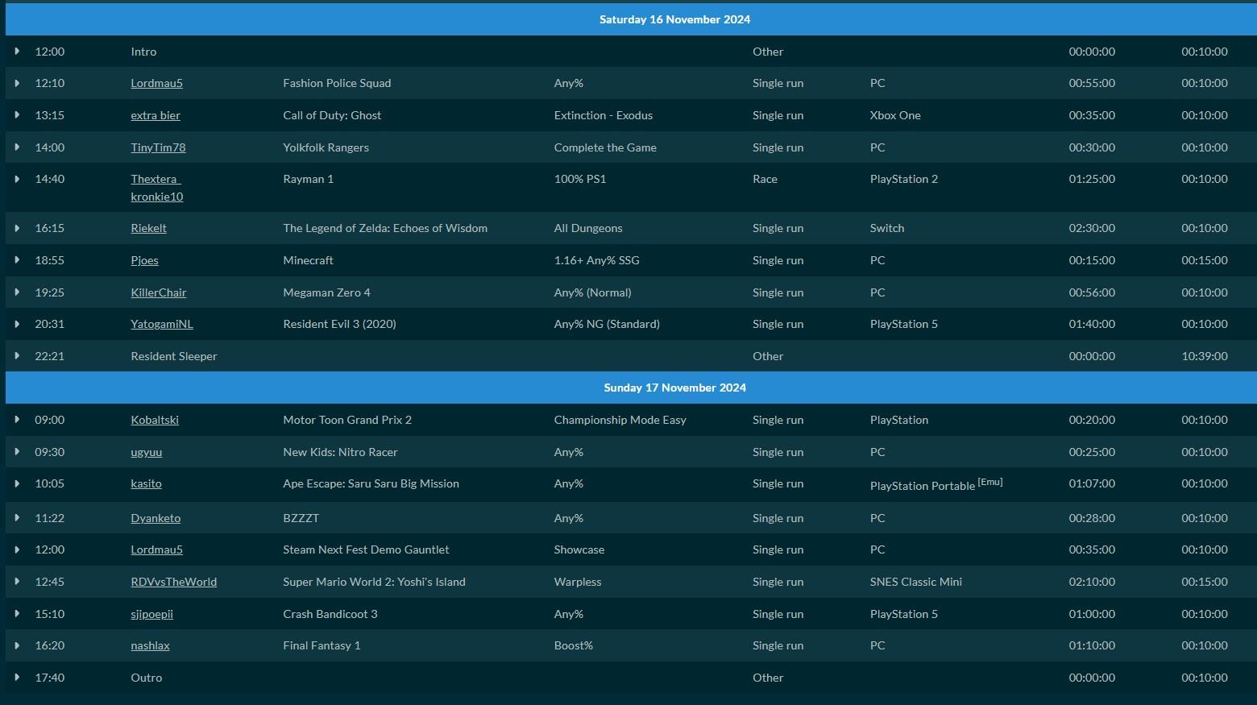
Task: Open runner link sjipoepii
Action: point(151,614)
